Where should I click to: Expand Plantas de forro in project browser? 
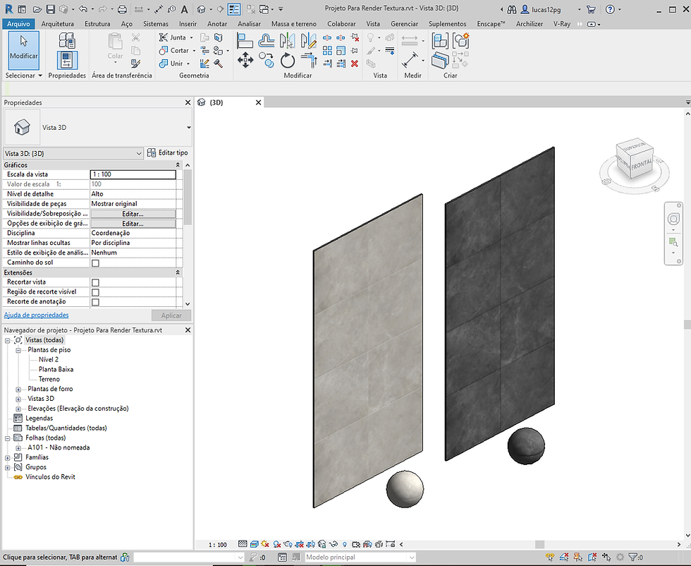pos(18,389)
